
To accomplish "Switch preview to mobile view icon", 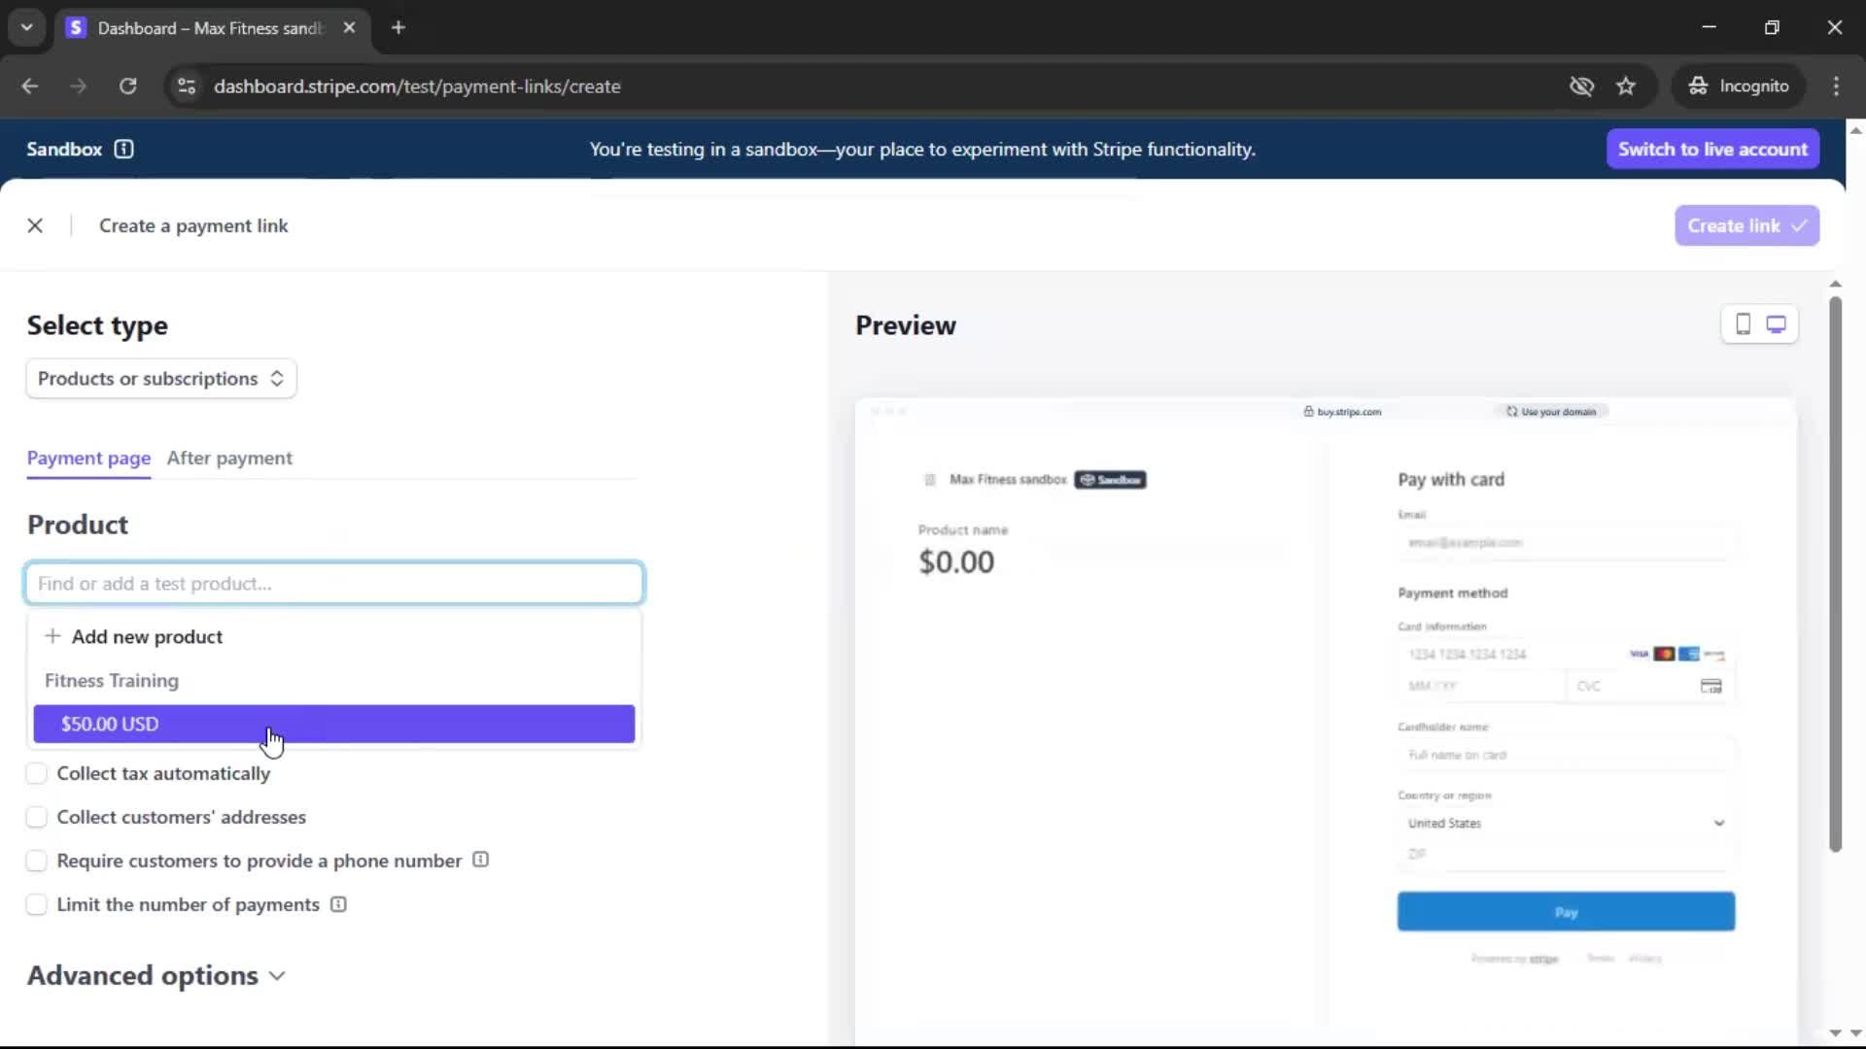I will (1743, 324).
